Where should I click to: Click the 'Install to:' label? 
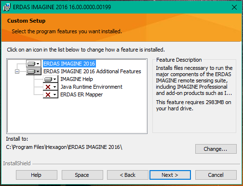pos(17,139)
